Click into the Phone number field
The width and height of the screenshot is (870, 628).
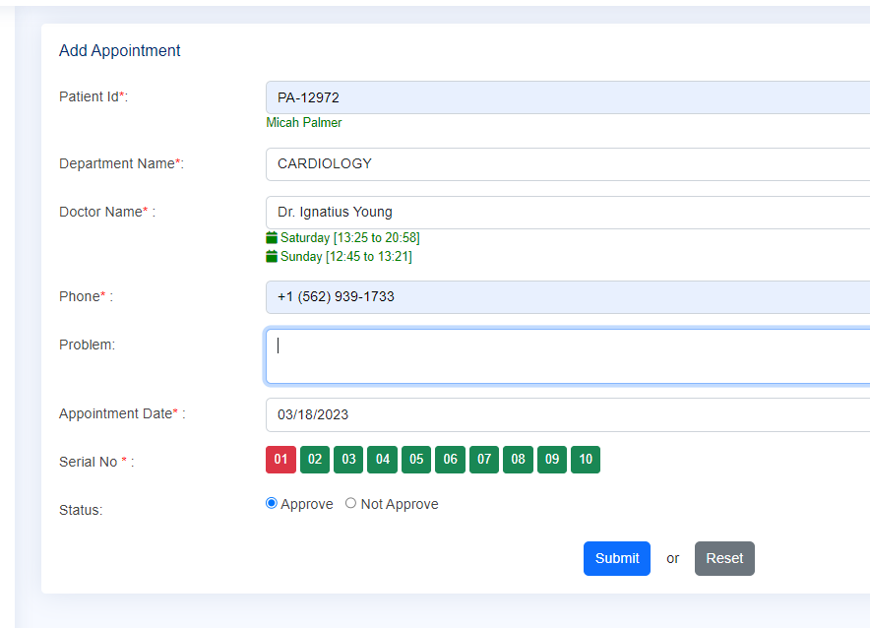point(568,297)
